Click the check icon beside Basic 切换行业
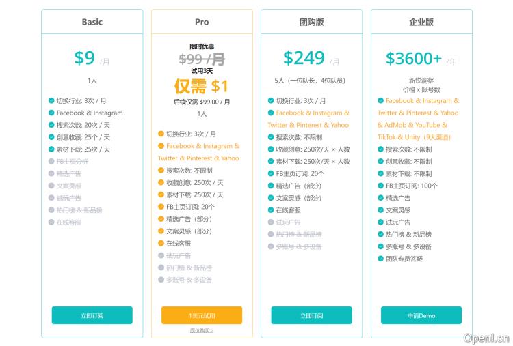This screenshot has height=346, width=513. pyautogui.click(x=51, y=101)
